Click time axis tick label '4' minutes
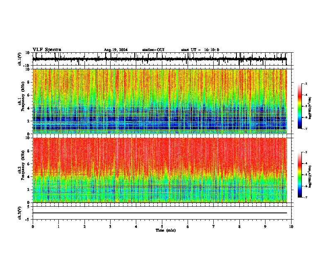 point(136,227)
